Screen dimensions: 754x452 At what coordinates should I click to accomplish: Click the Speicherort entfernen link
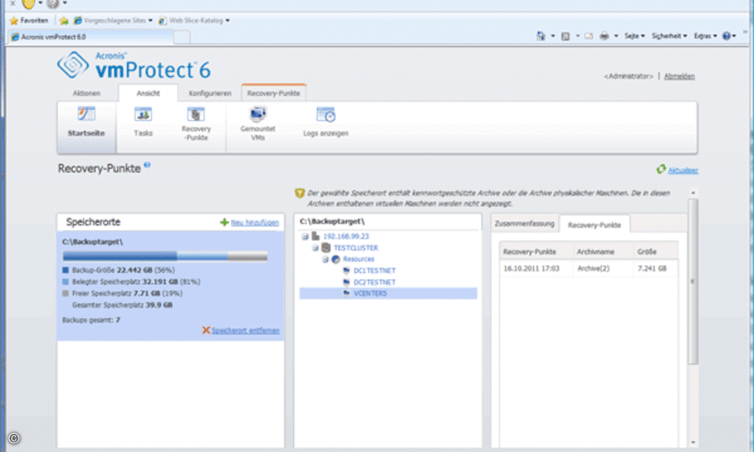coord(245,330)
